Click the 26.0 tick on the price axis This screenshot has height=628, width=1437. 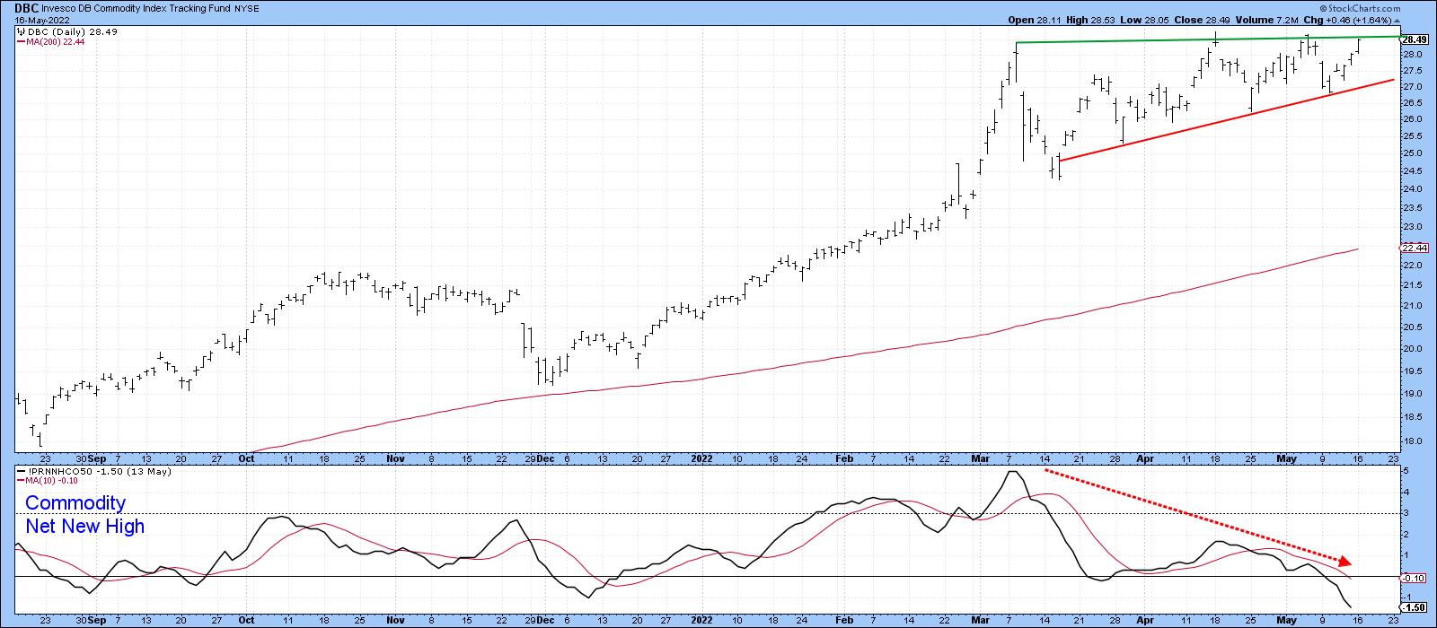(1411, 118)
